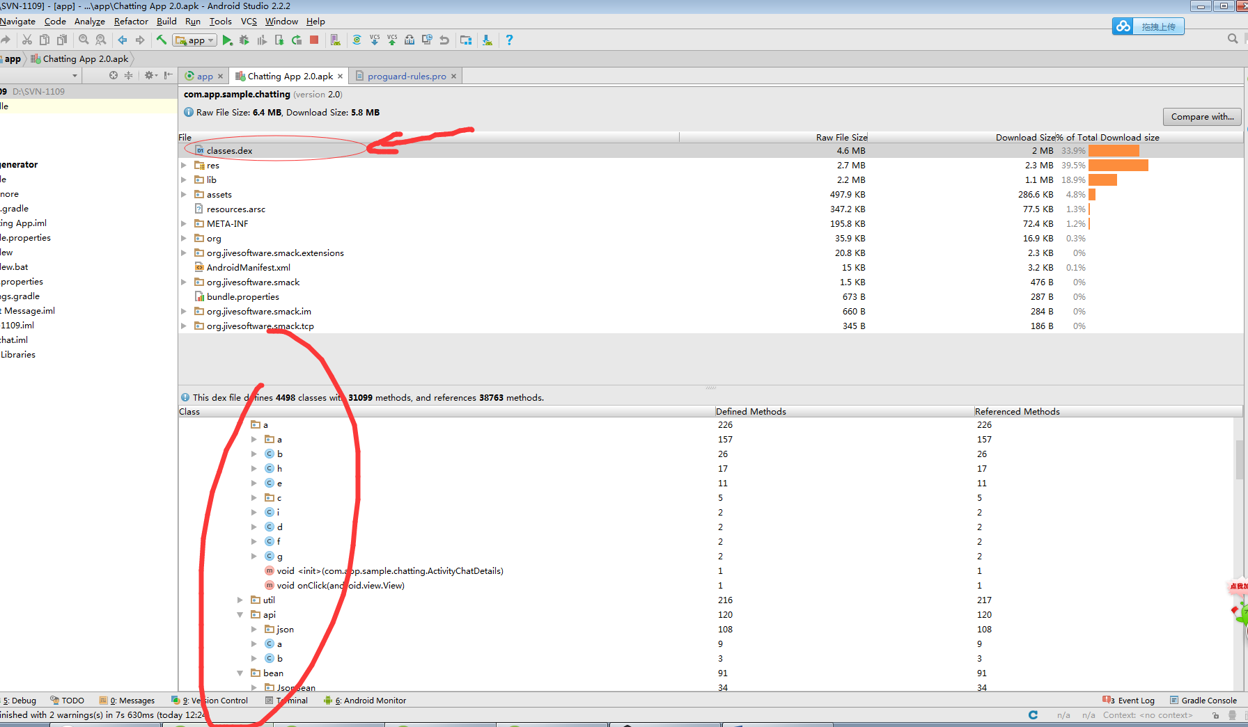Expand the res folder row

point(184,165)
